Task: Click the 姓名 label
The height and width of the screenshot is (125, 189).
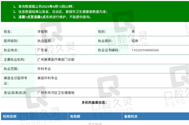Action: click(8, 31)
